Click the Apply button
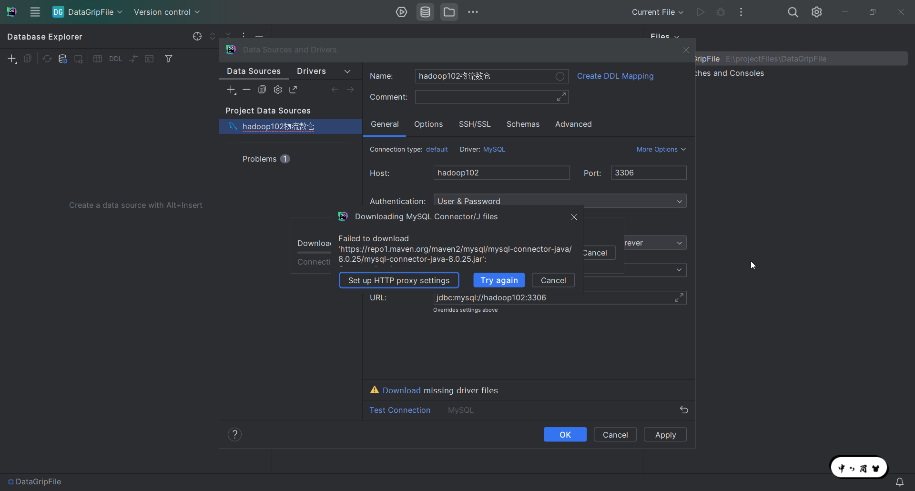The width and height of the screenshot is (915, 491). coord(665,435)
